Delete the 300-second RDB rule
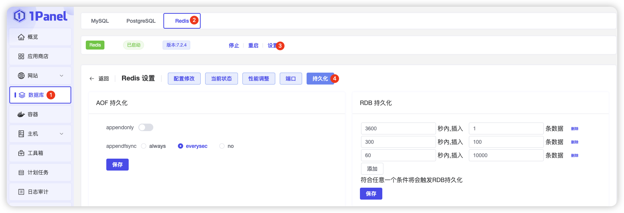This screenshot has width=624, height=213. pyautogui.click(x=575, y=142)
